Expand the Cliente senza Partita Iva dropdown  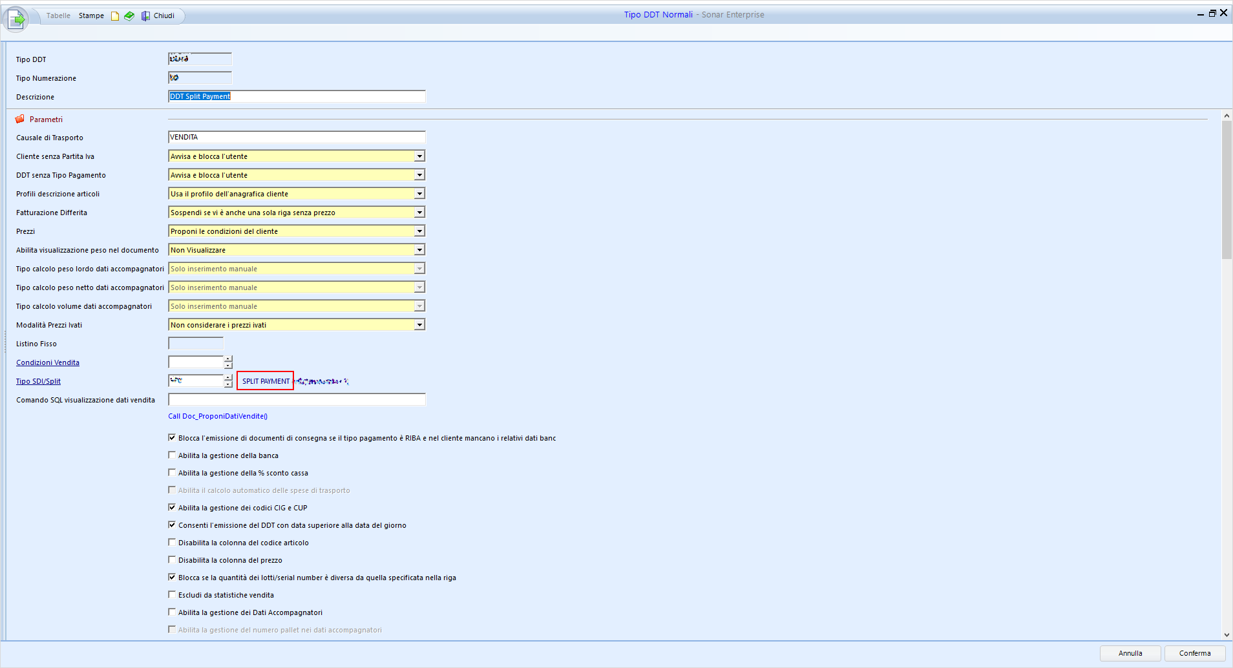[419, 156]
